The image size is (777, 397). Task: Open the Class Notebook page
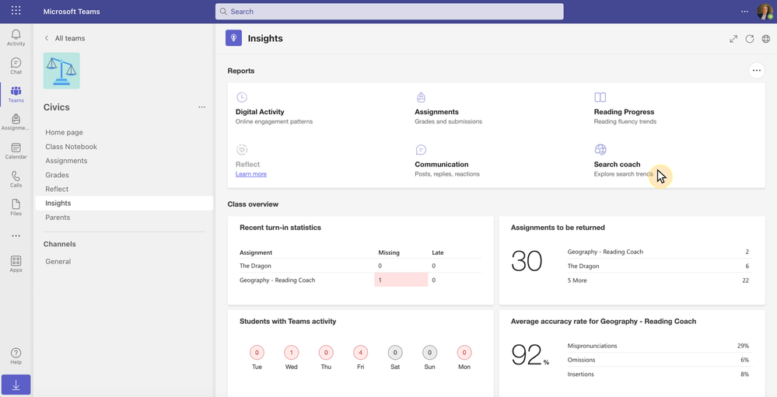pyautogui.click(x=71, y=146)
